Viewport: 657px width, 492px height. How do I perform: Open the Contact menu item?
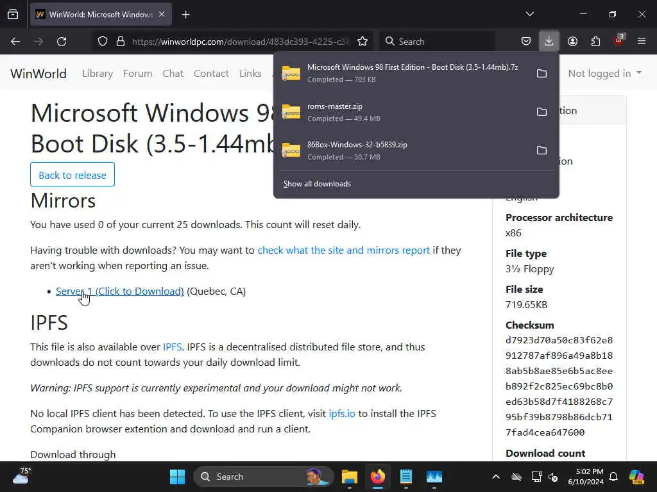click(x=211, y=74)
